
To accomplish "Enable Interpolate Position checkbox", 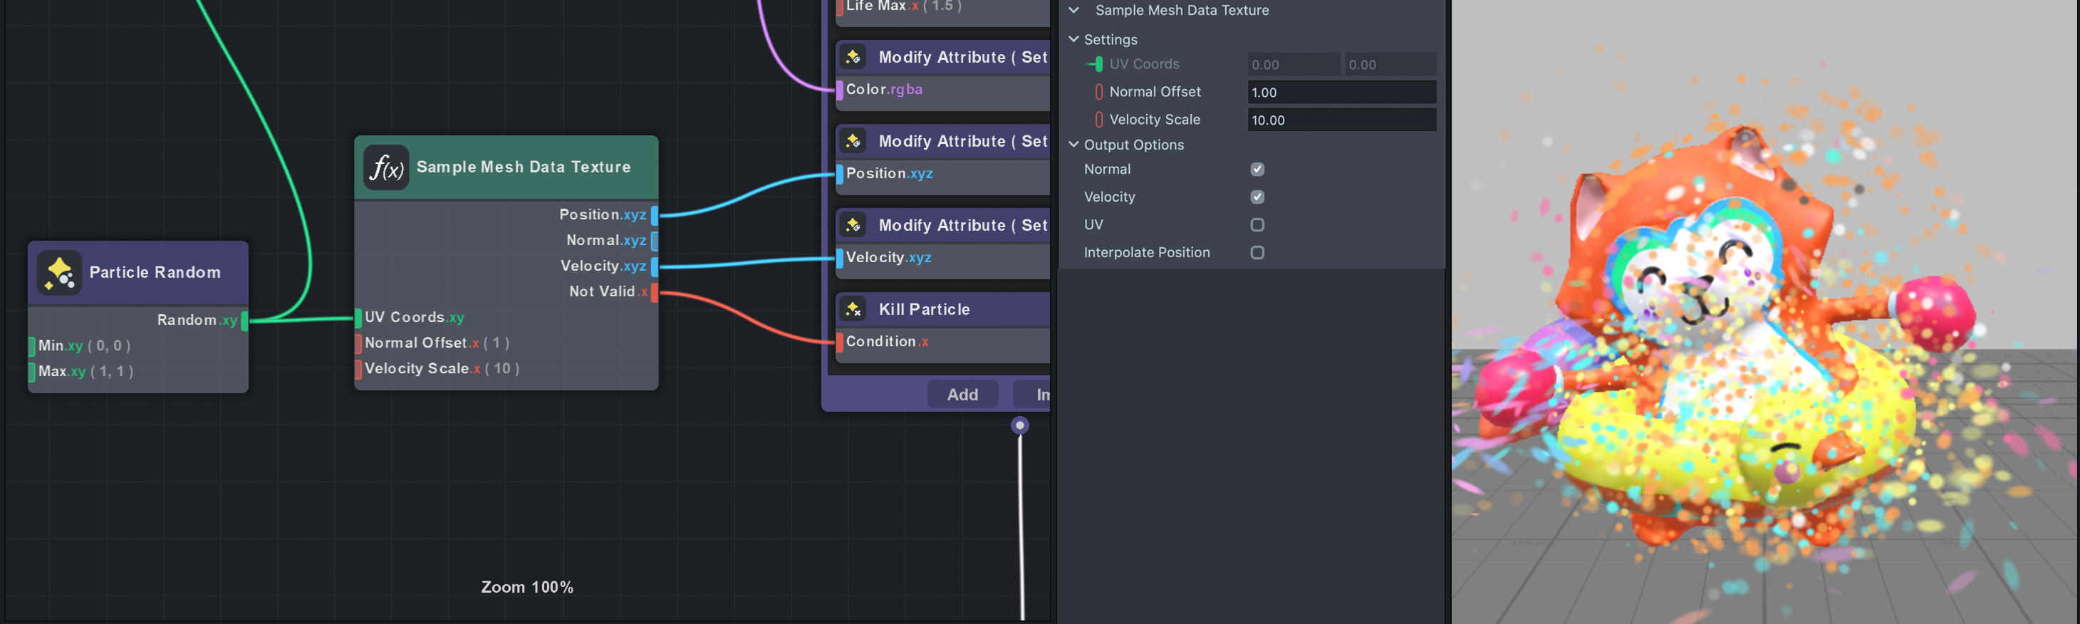I will [x=1257, y=253].
